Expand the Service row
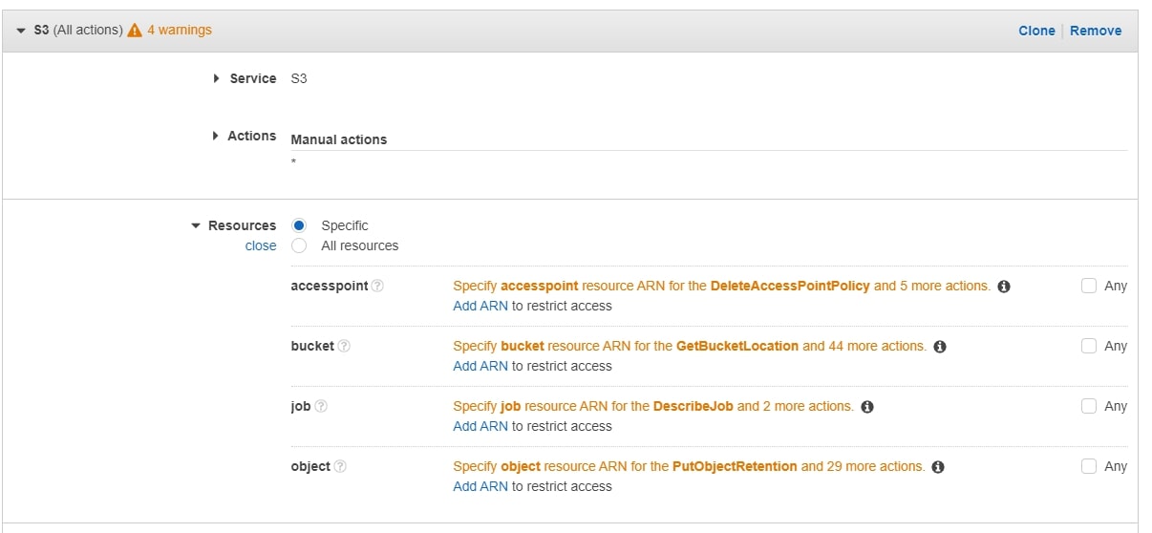The height and width of the screenshot is (533, 1152). pyautogui.click(x=217, y=78)
